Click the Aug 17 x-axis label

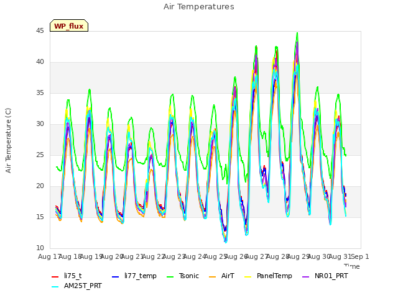coord(49,256)
